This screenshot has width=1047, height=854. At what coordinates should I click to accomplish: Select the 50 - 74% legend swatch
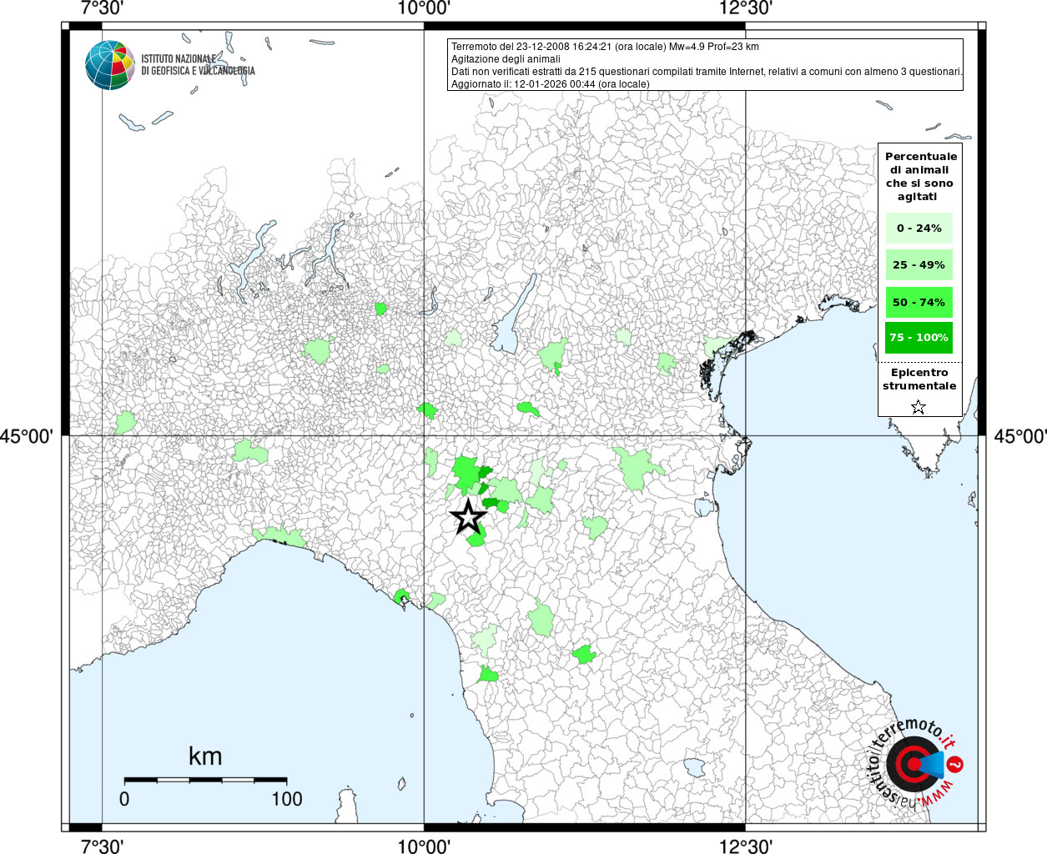pyautogui.click(x=919, y=302)
